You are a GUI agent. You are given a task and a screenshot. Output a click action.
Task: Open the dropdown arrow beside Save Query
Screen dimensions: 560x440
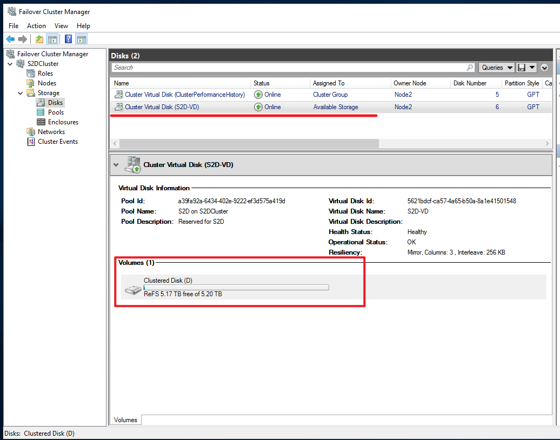[532, 68]
